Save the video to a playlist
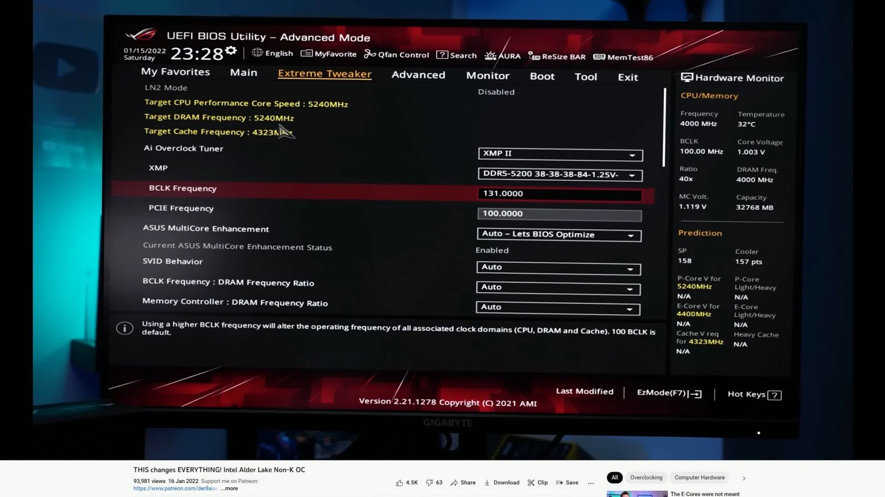The image size is (885, 497). tap(567, 483)
